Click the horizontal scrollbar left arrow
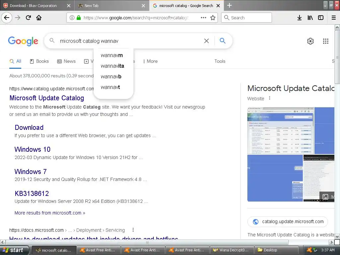340x255 pixels. 3,242
